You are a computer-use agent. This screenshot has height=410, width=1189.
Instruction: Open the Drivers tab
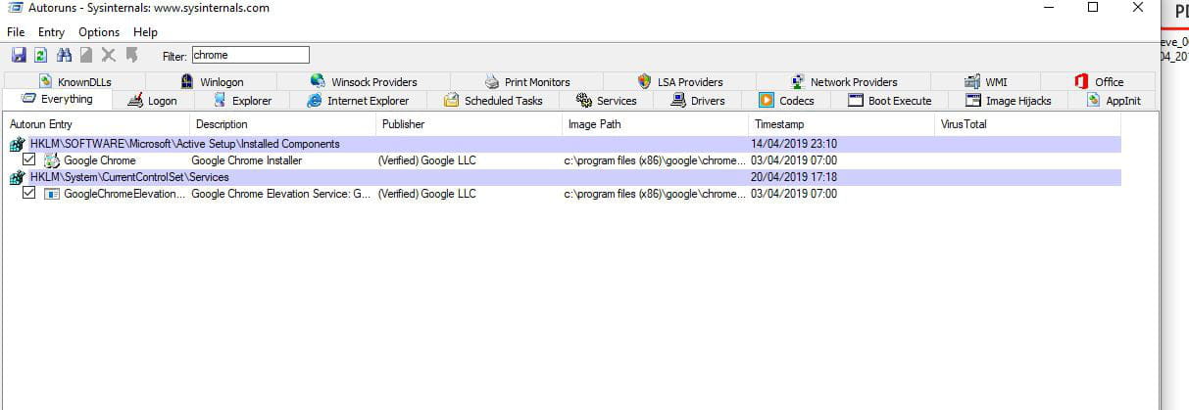tap(698, 101)
